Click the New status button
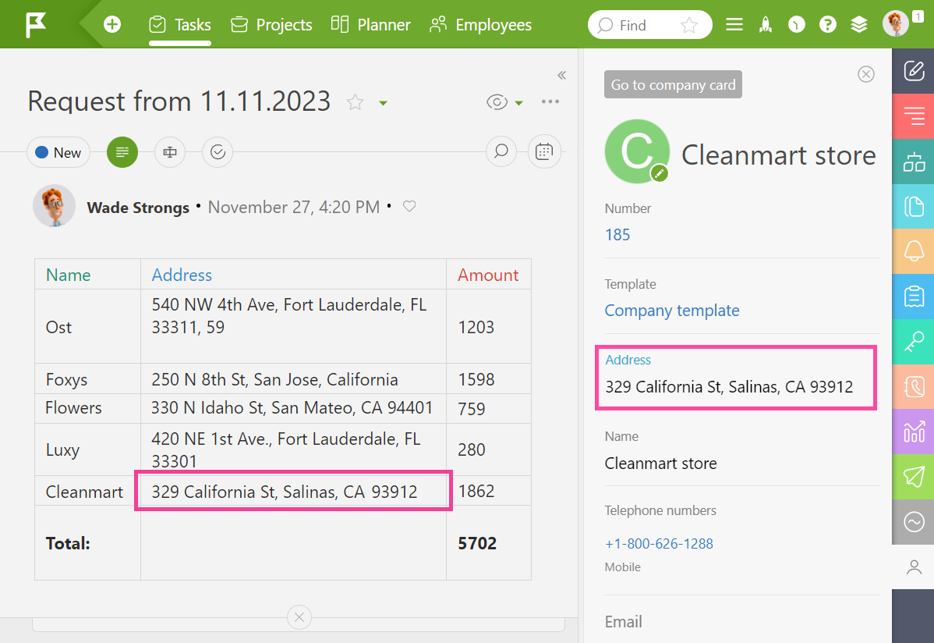 tap(58, 153)
